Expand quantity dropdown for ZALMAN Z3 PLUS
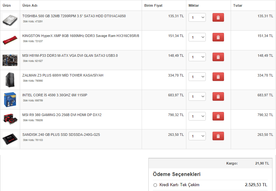 (197, 77)
